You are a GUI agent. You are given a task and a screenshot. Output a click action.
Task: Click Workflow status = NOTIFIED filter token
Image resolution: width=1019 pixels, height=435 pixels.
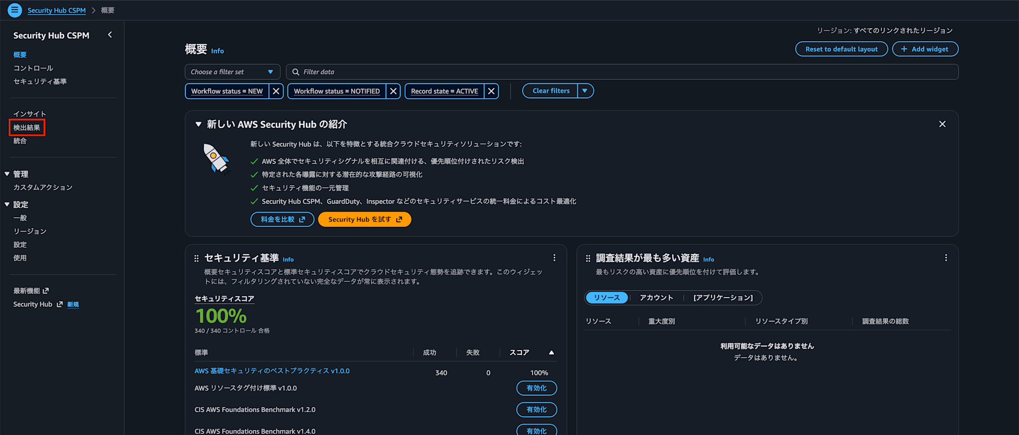click(337, 91)
